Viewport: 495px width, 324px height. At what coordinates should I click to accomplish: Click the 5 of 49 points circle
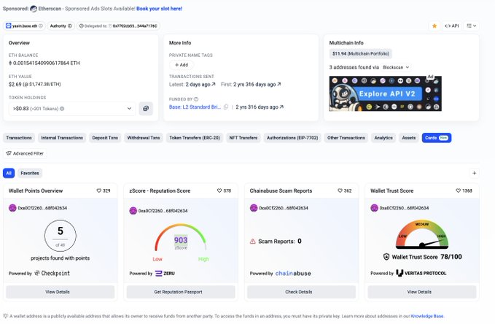click(x=61, y=236)
